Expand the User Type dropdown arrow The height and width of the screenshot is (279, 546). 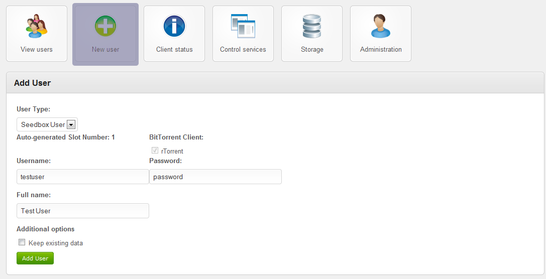71,124
